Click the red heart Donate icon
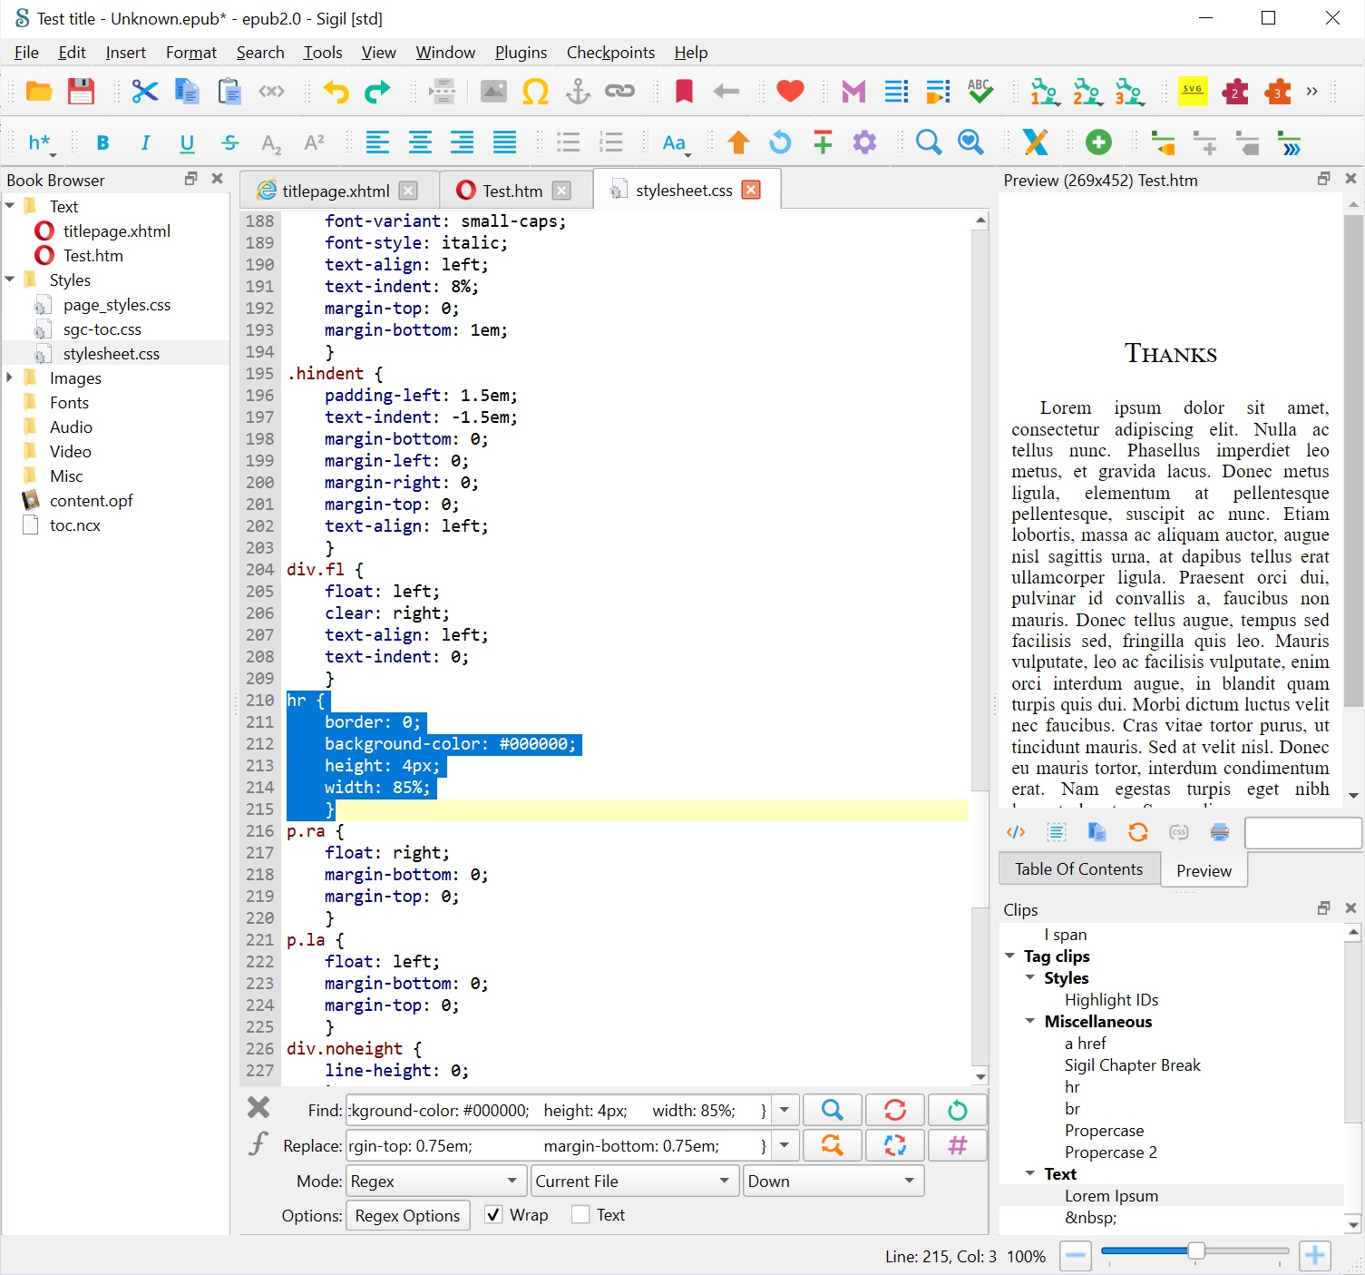The height and width of the screenshot is (1275, 1365). [x=790, y=92]
